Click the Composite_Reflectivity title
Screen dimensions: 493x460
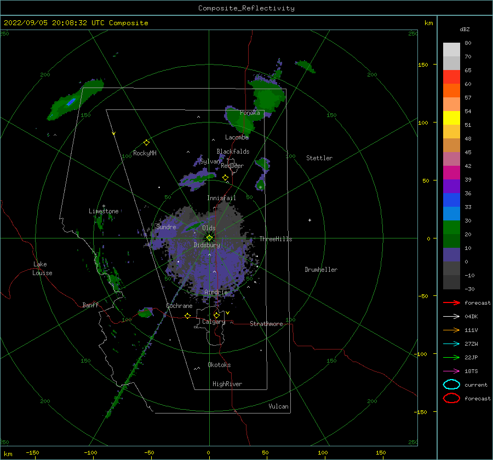pyautogui.click(x=246, y=8)
